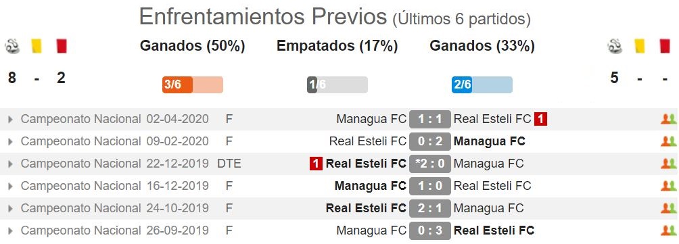This screenshot has height=244, width=679.
Task: Expand the 26-09-2019 match row
Action: point(10,230)
